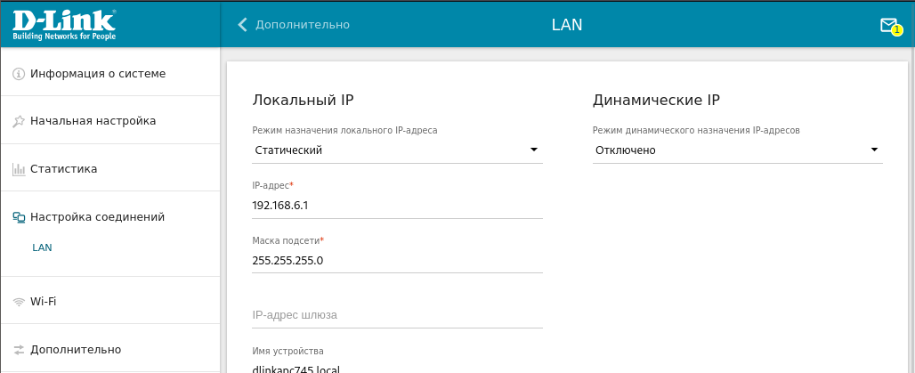The height and width of the screenshot is (373, 915).
Task: Open Режим динамического назначения IP-адресов dropdown
Action: coord(738,150)
